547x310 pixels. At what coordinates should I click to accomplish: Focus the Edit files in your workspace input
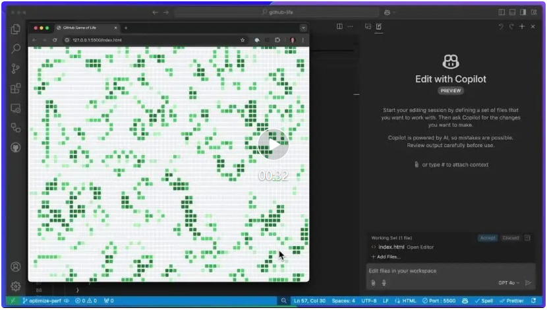[x=451, y=271]
